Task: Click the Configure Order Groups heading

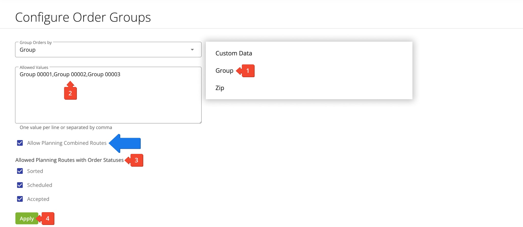Action: 83,18
